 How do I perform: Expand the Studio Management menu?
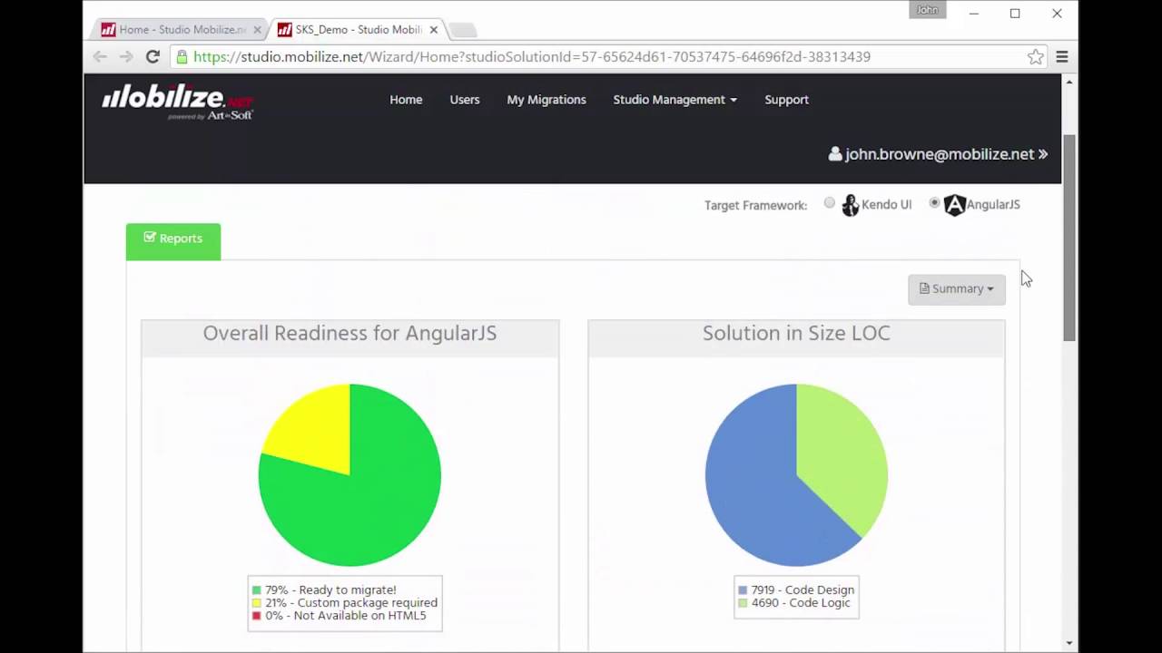coord(675,100)
